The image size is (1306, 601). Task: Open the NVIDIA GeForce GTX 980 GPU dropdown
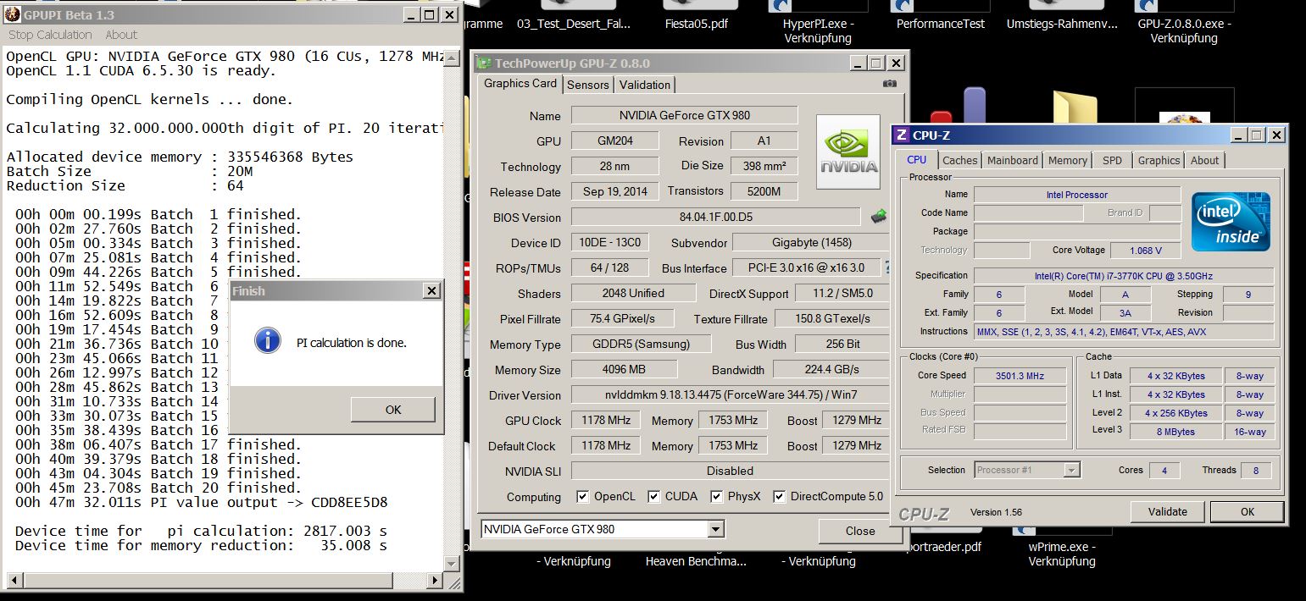[x=716, y=530]
